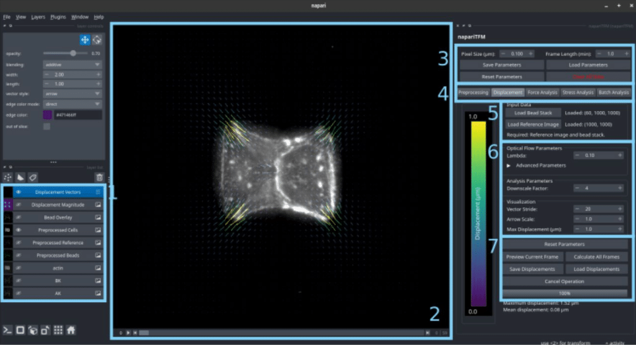
Task: Toggle grid view mode icon
Action: [58, 330]
